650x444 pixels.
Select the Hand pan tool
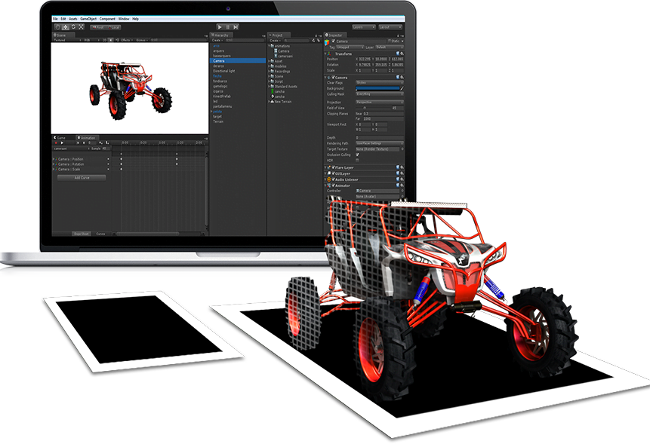tap(57, 28)
